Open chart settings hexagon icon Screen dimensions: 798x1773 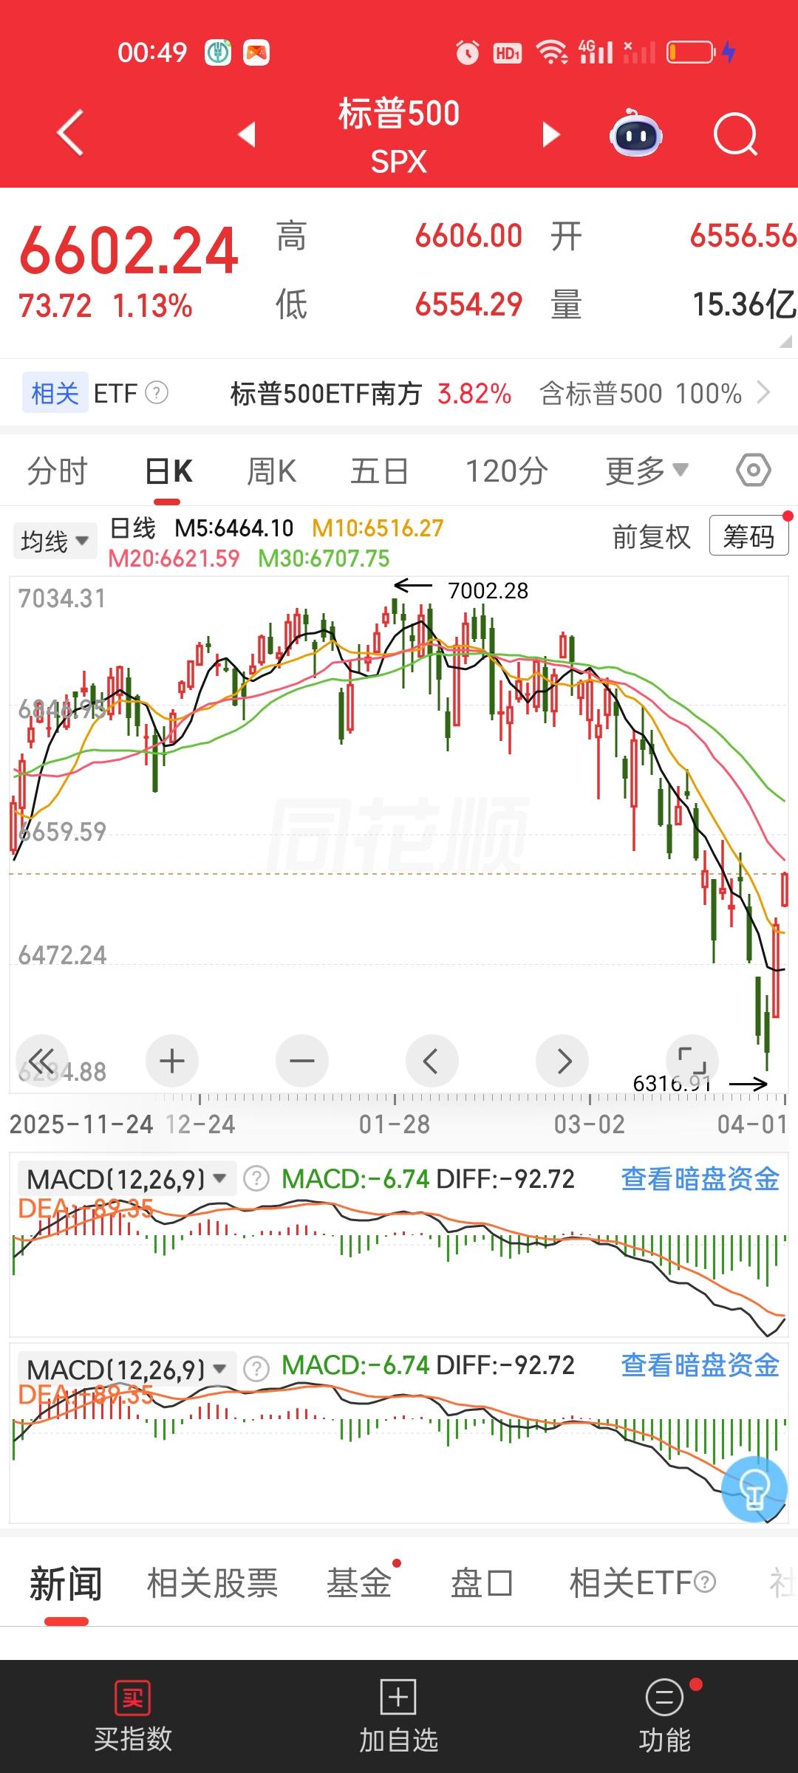(754, 470)
